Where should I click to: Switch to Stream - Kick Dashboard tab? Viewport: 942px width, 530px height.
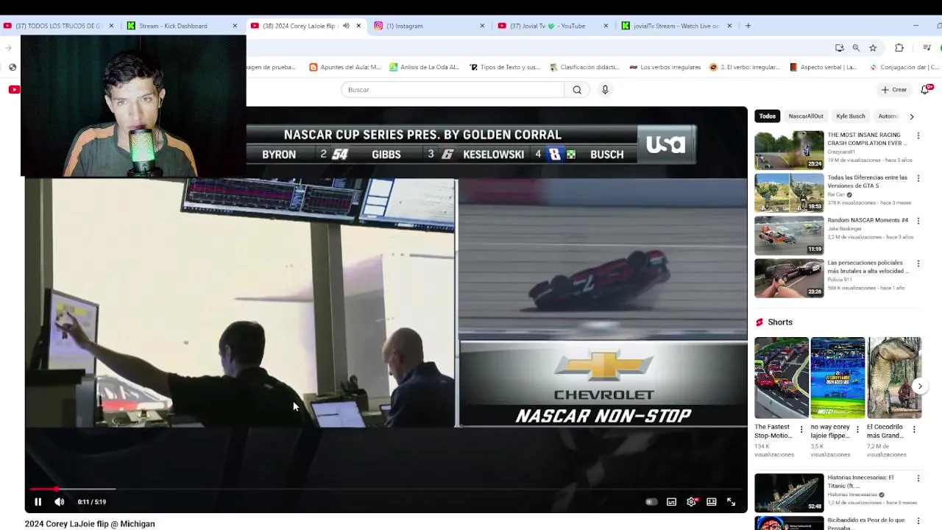[181, 26]
